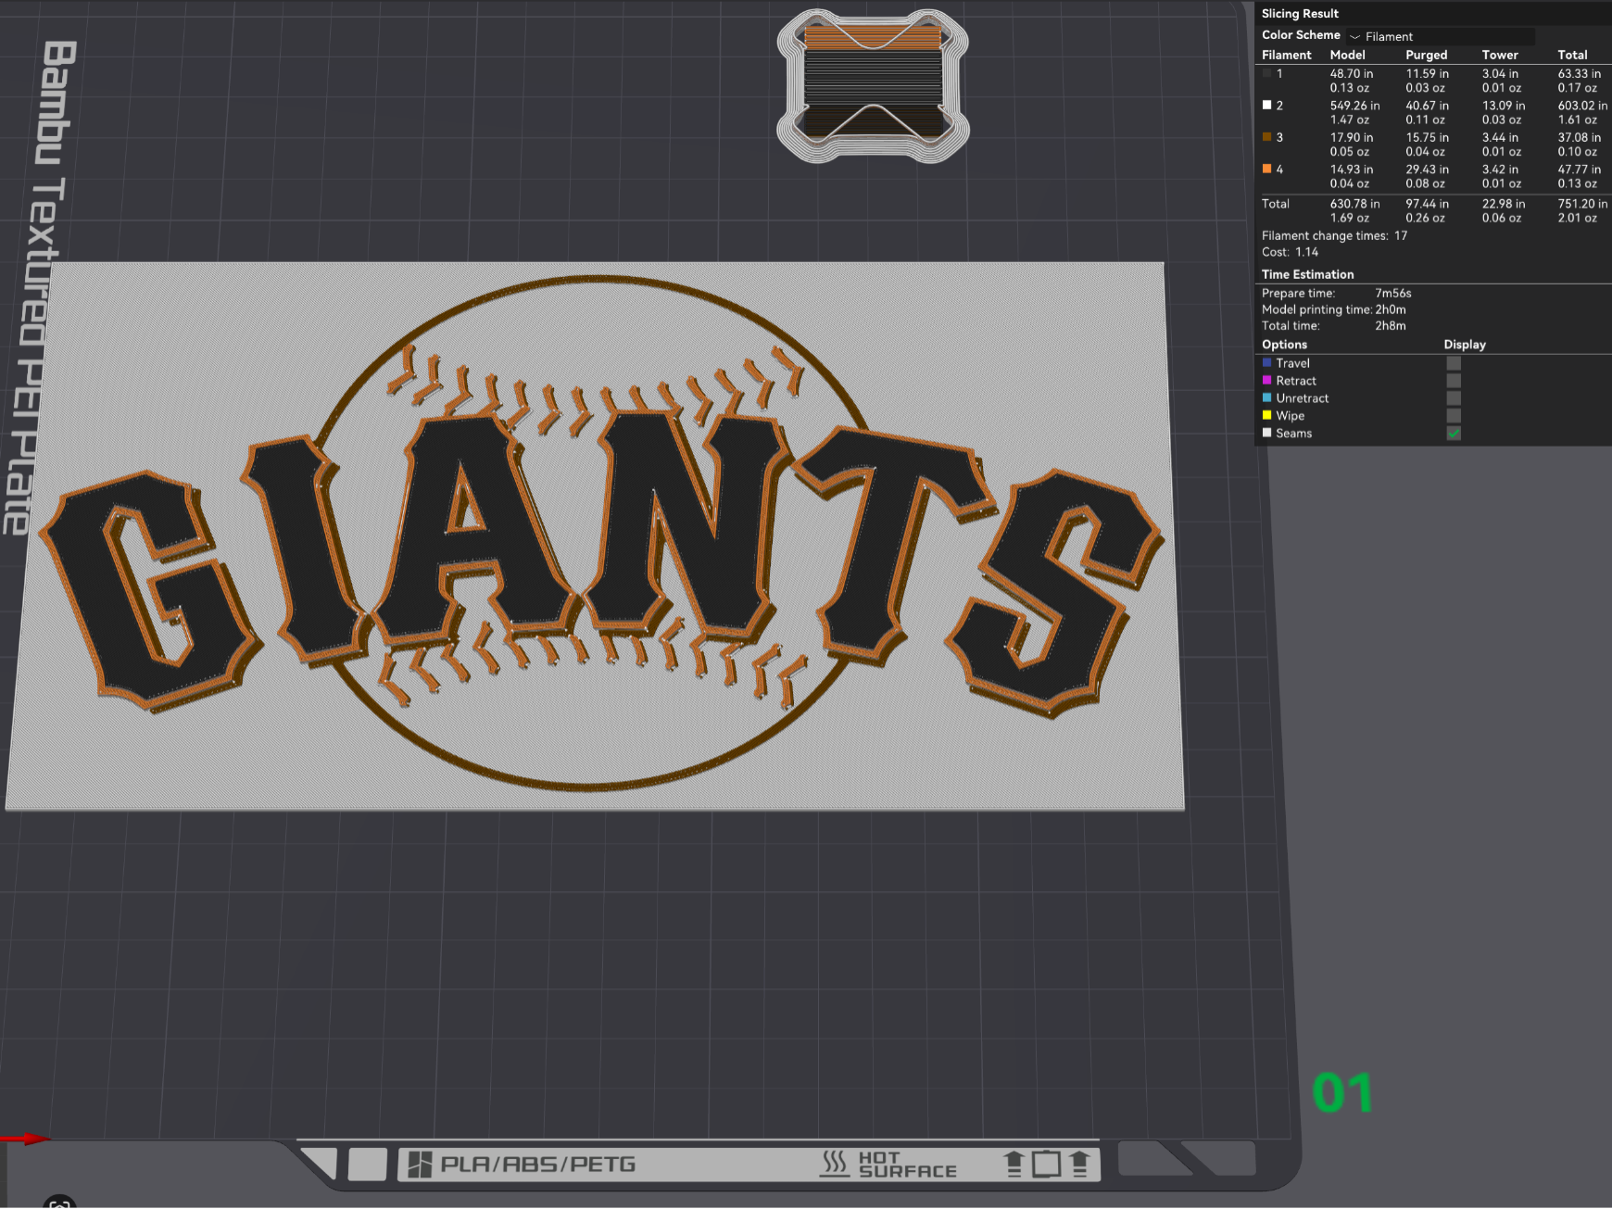Click the Time Estimation section heading
Image resolution: width=1612 pixels, height=1209 pixels.
[x=1307, y=274]
